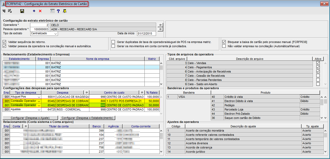Click the Descrição do arquivo column header

(x=250, y=59)
